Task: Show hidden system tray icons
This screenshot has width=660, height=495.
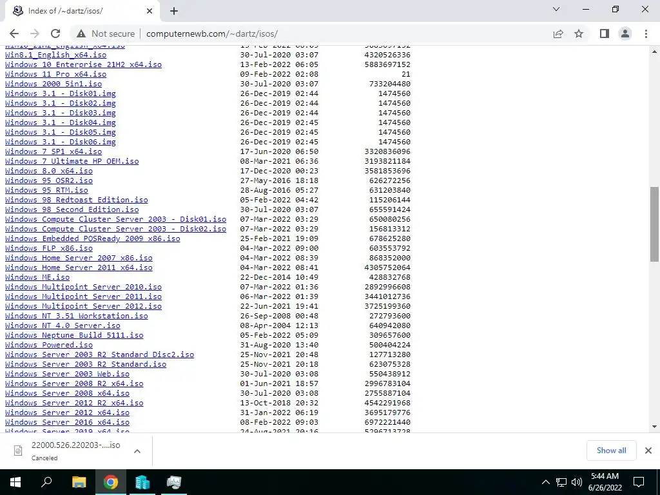Action: 545,482
